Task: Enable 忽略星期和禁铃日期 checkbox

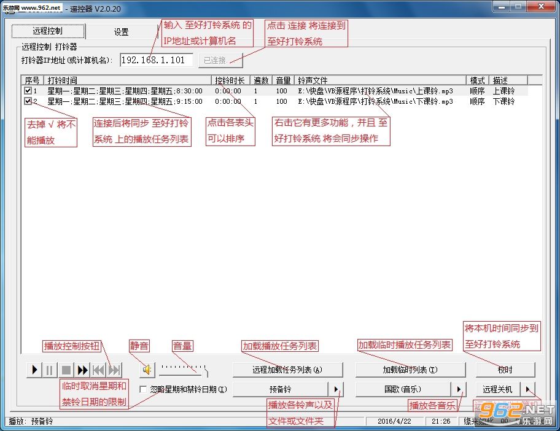Action: click(x=143, y=389)
